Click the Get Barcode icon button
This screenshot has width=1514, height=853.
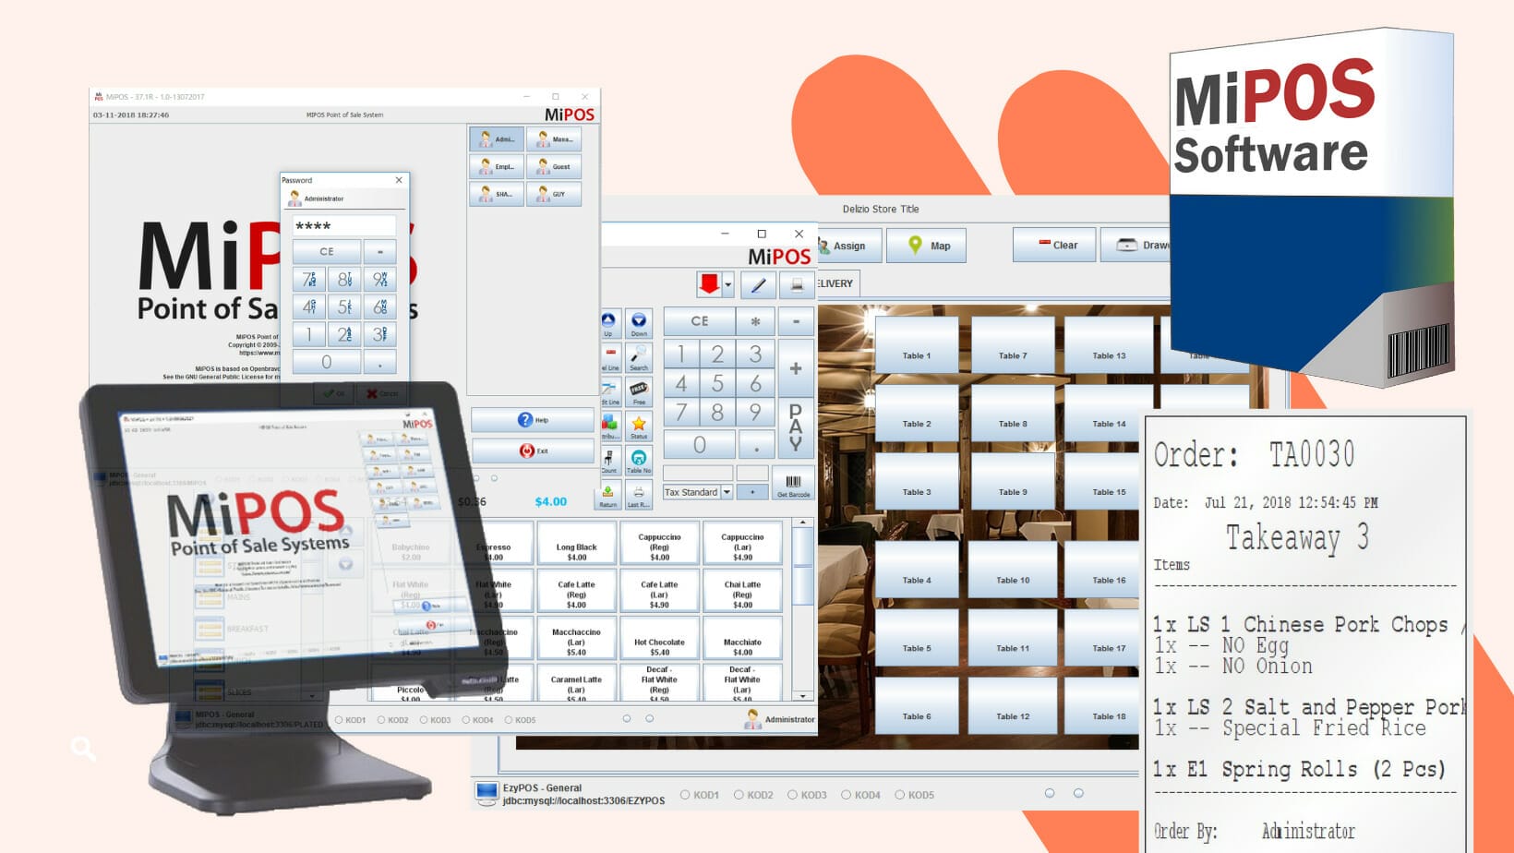point(793,484)
